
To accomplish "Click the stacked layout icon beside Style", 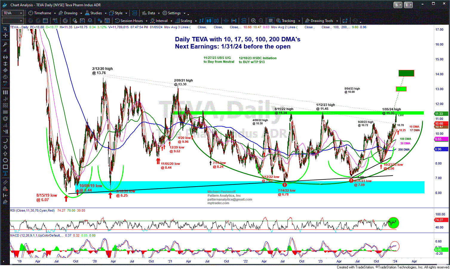I will click(x=134, y=13).
